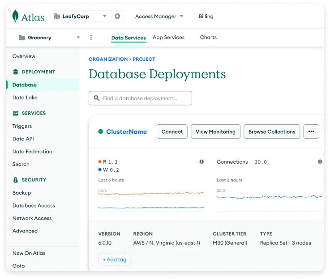Screen dimensions: 330x279
Task: Open Triggers in the sidebar
Action: point(22,126)
